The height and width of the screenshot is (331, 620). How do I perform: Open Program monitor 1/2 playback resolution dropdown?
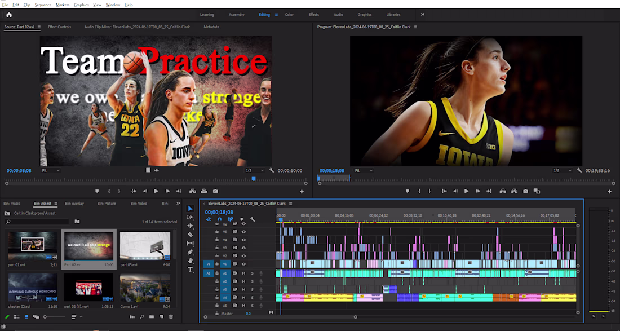click(563, 170)
